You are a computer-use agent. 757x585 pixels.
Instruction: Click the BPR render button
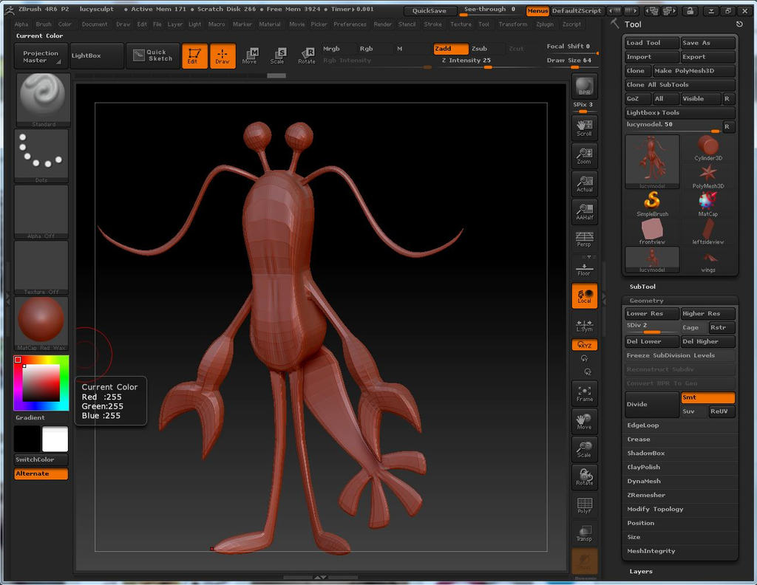(x=584, y=86)
